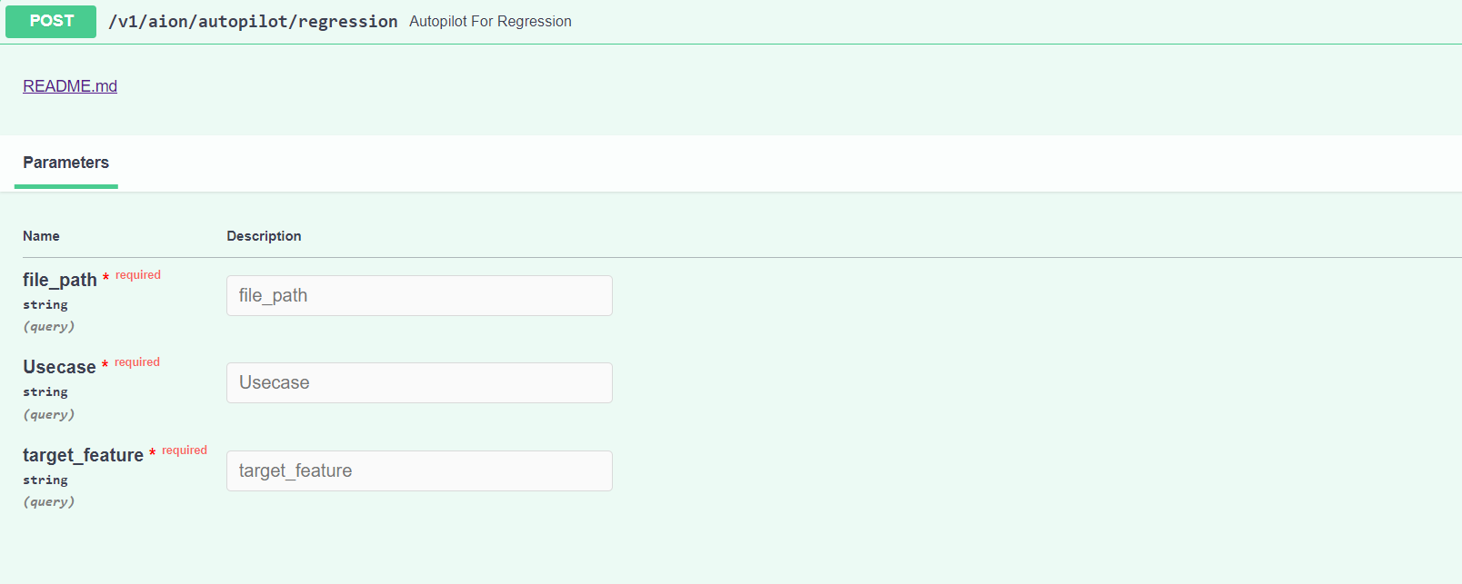Click the Description column header
The width and height of the screenshot is (1462, 584).
264,236
